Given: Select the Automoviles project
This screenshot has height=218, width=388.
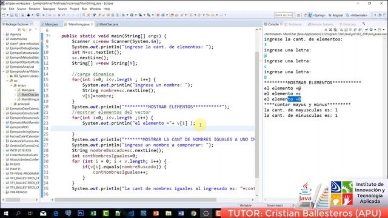Looking at the screenshot, I should (18, 39).
